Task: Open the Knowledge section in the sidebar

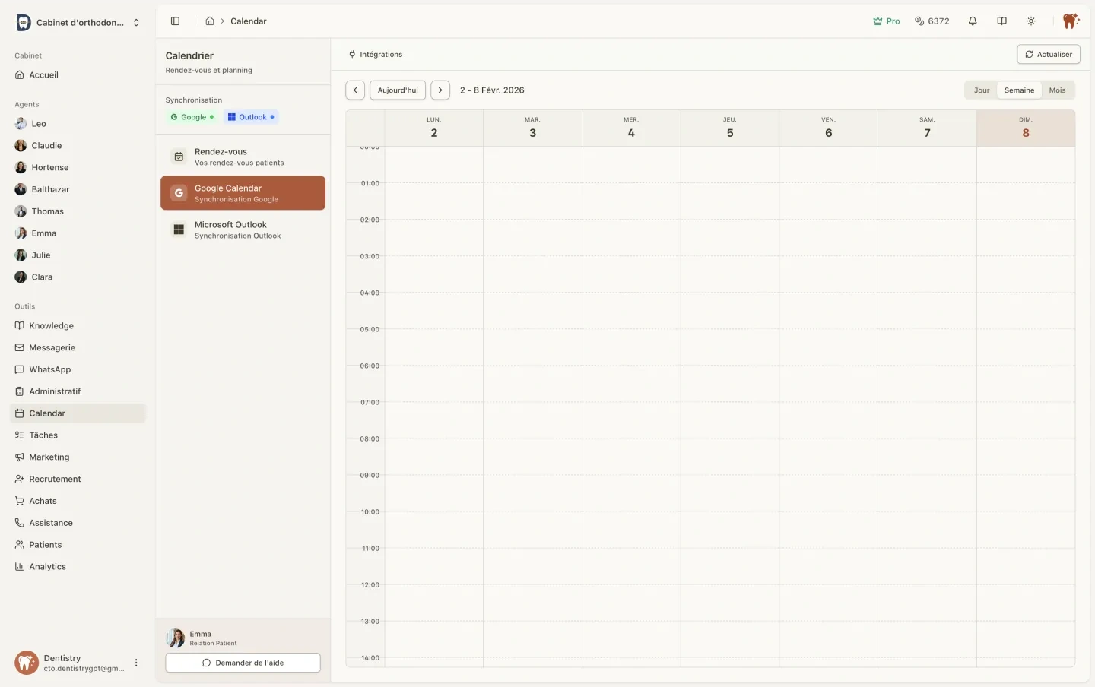Action: coord(51,325)
